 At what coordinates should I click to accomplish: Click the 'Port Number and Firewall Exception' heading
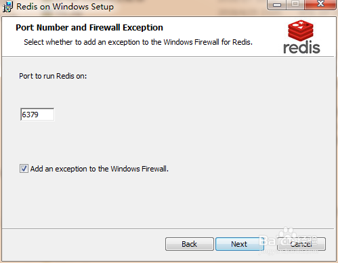89,28
